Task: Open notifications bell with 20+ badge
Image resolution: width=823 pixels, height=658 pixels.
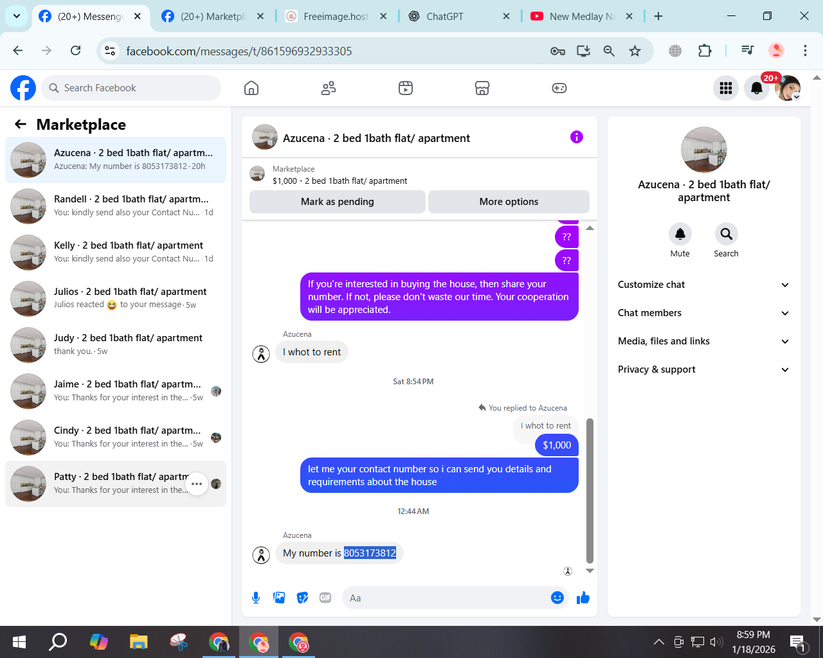Action: click(757, 88)
